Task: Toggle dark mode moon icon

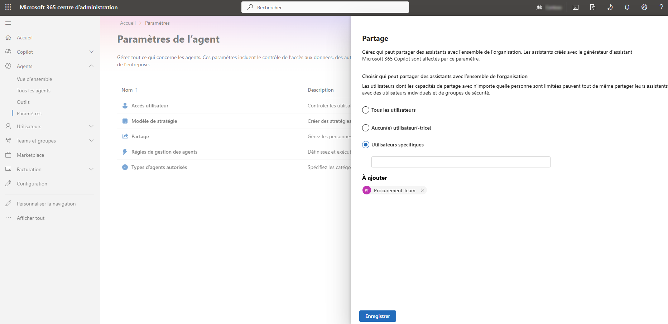Action: click(610, 7)
